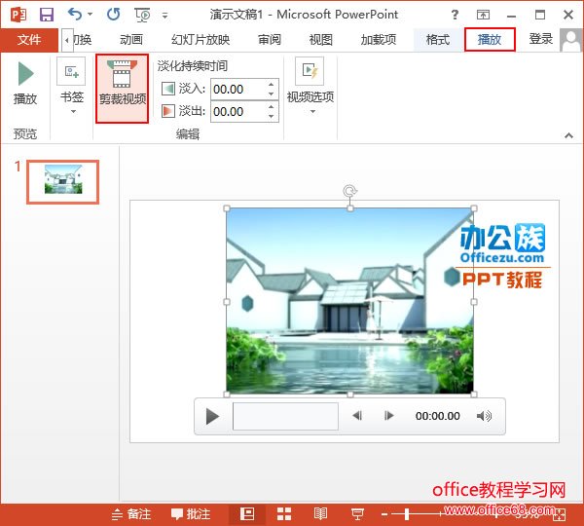Open the undo history dropdown arrow
This screenshot has width=584, height=526.
[90, 15]
